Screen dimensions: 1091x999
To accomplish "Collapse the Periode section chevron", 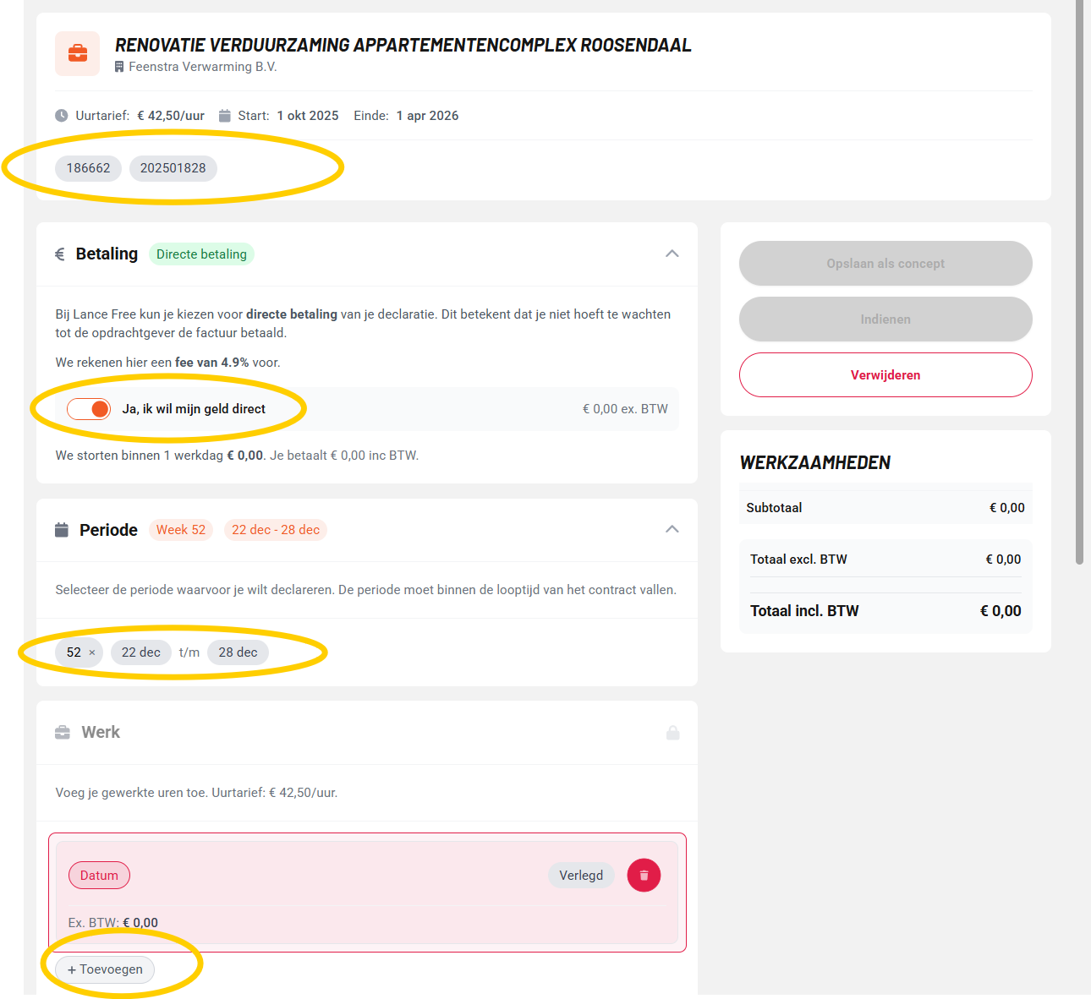I will coord(672,529).
